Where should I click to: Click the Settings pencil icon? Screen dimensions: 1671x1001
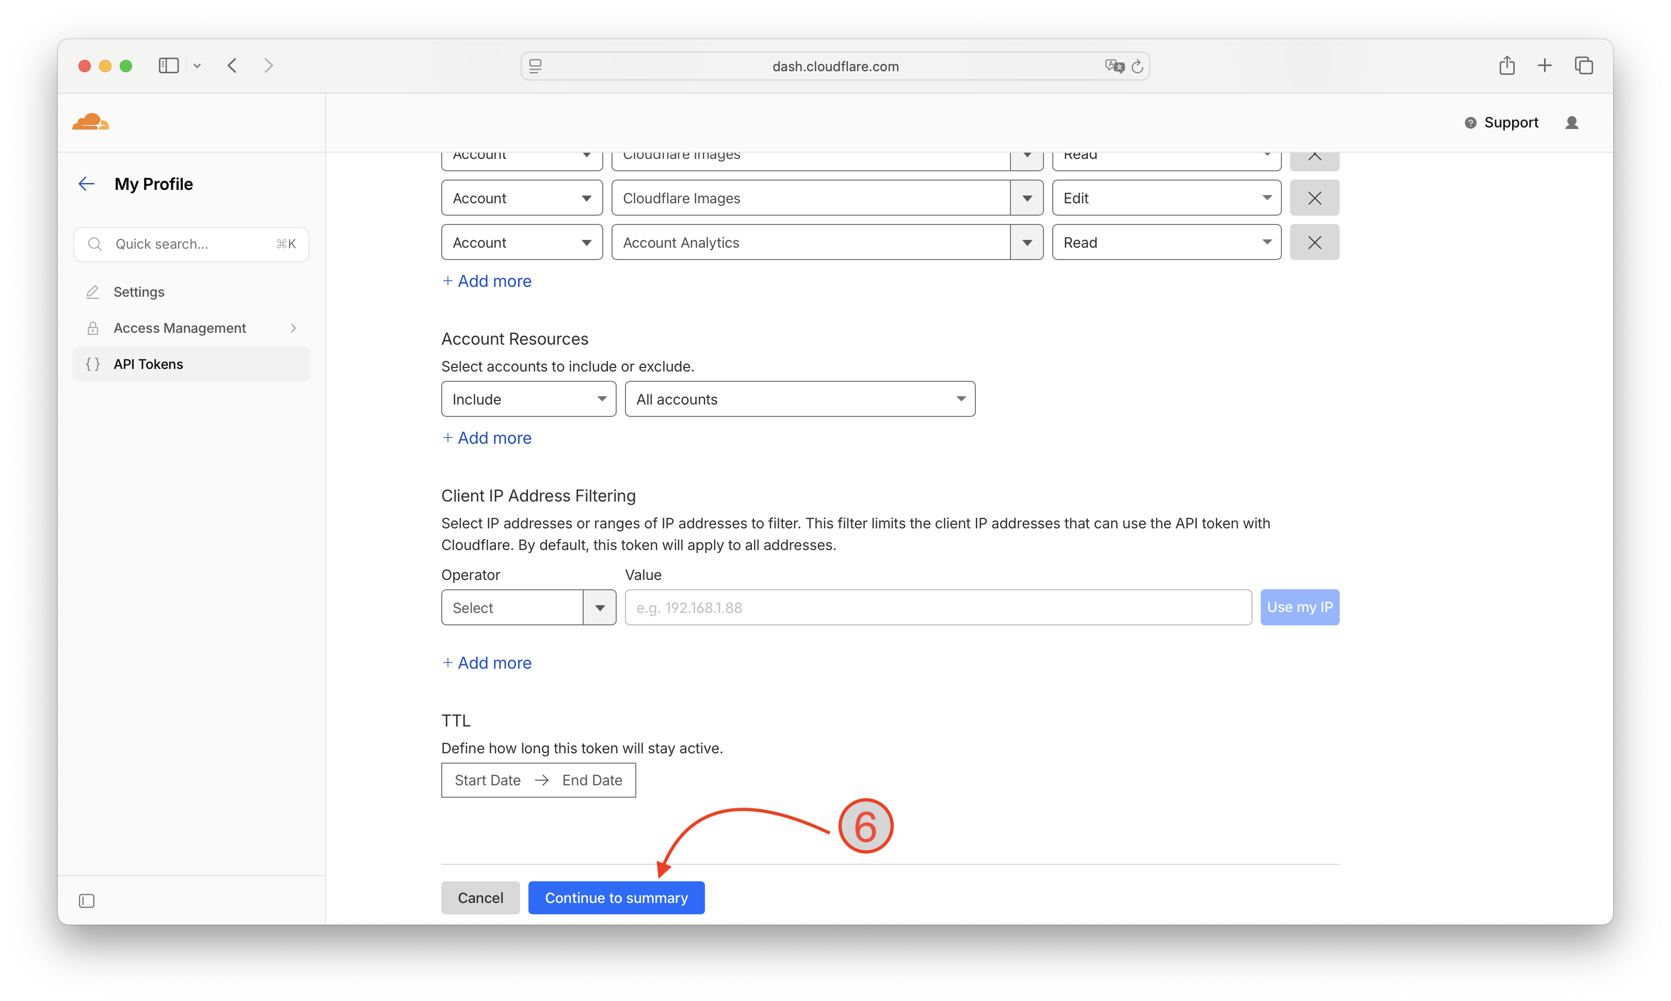(93, 292)
